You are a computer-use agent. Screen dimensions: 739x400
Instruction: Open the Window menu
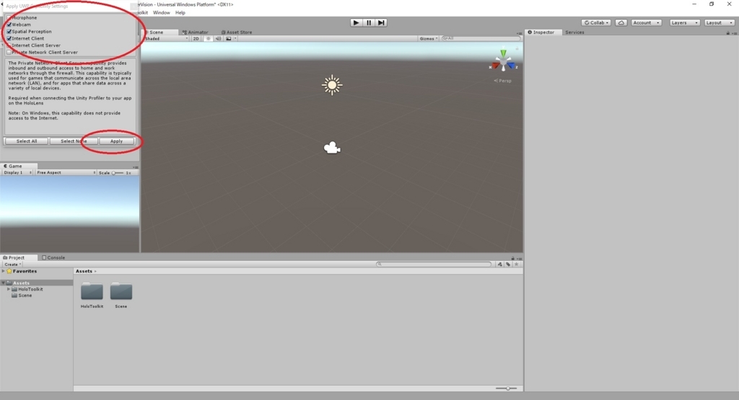[161, 13]
